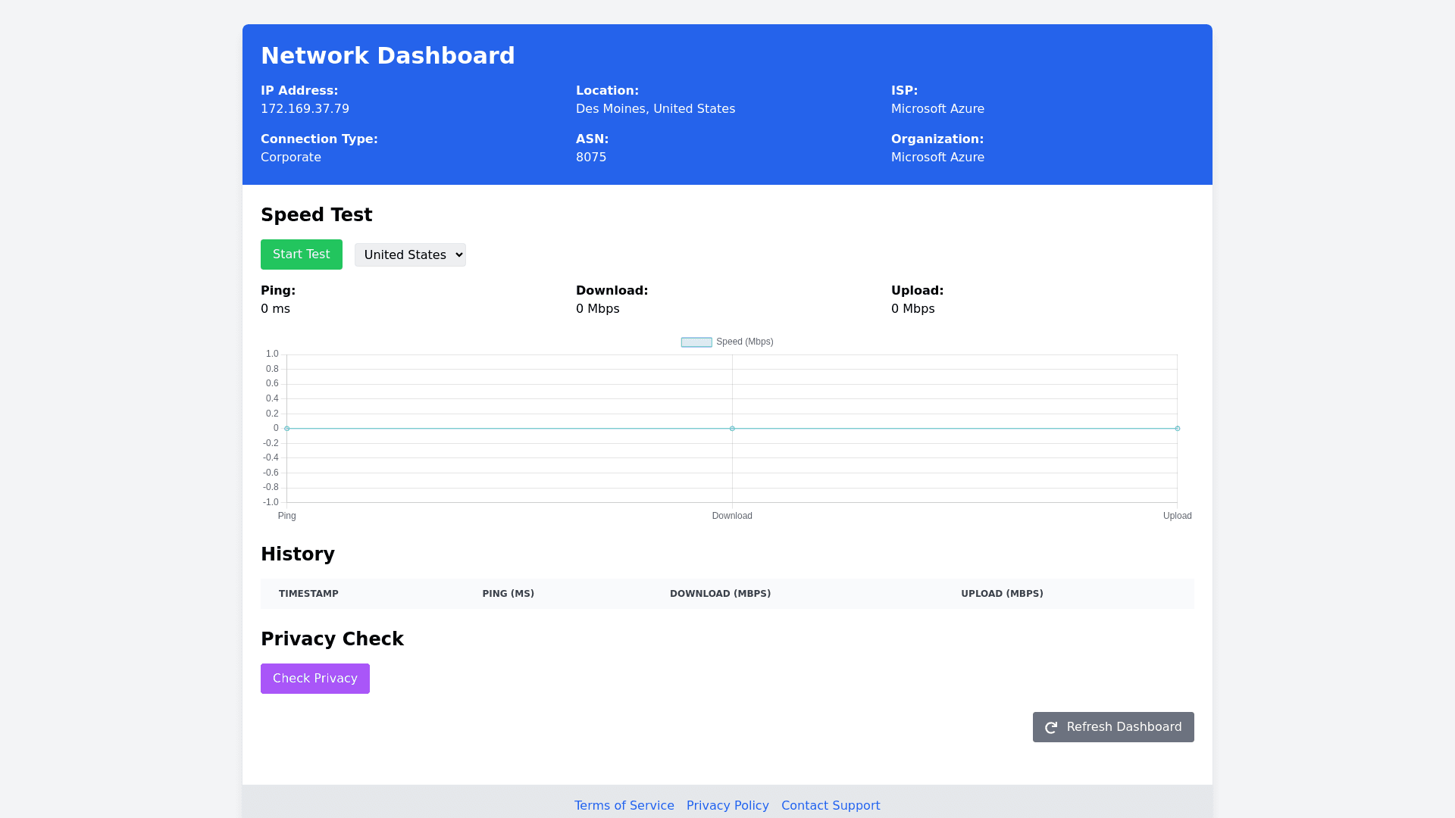Click the IP address 172.169.37.79 text
The image size is (1455, 818).
pyautogui.click(x=305, y=109)
